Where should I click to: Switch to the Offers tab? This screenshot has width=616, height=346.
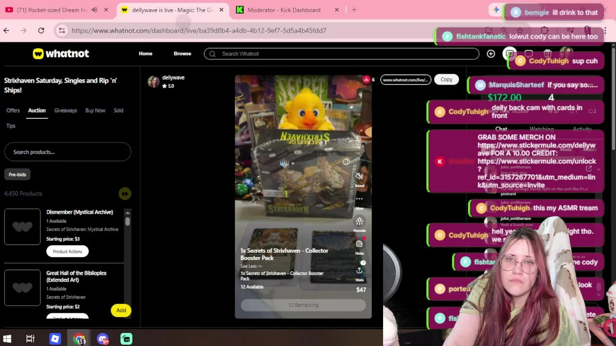tap(13, 111)
